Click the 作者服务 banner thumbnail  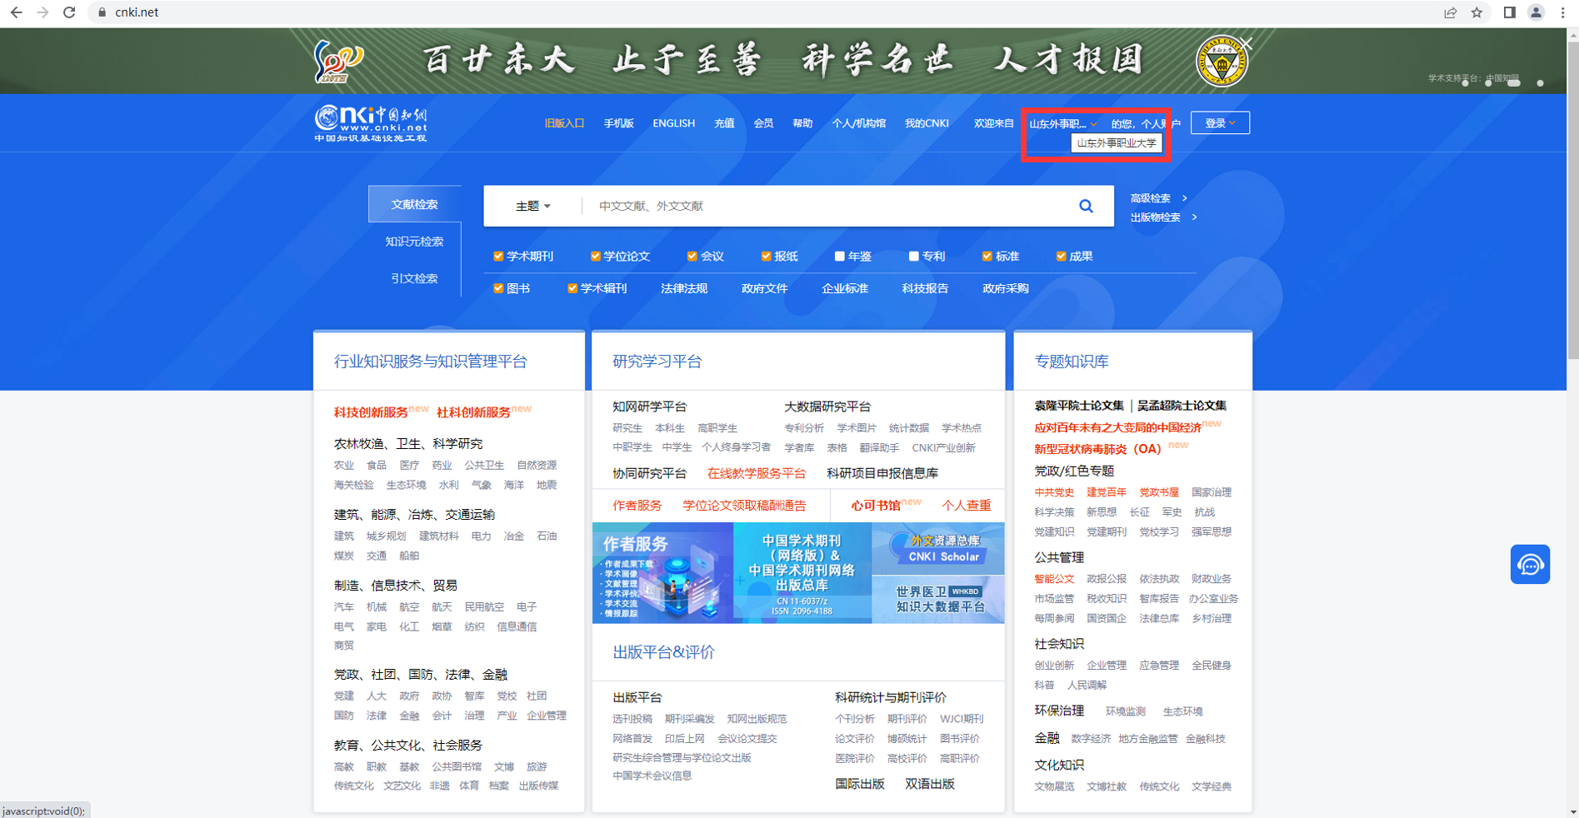(x=662, y=573)
